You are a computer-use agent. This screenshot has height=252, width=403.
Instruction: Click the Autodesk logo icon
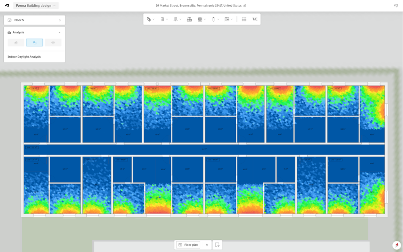coord(7,5)
